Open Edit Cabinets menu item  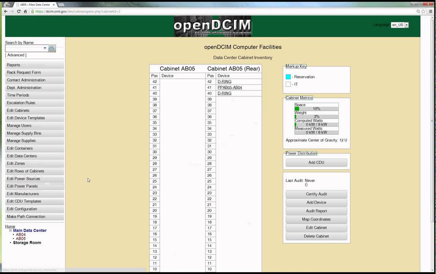point(35,110)
